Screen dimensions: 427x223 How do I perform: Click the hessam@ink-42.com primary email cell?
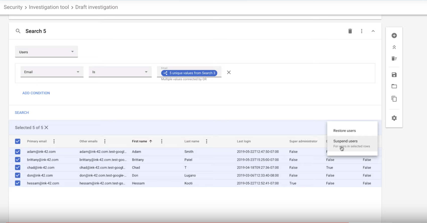pos(43,183)
